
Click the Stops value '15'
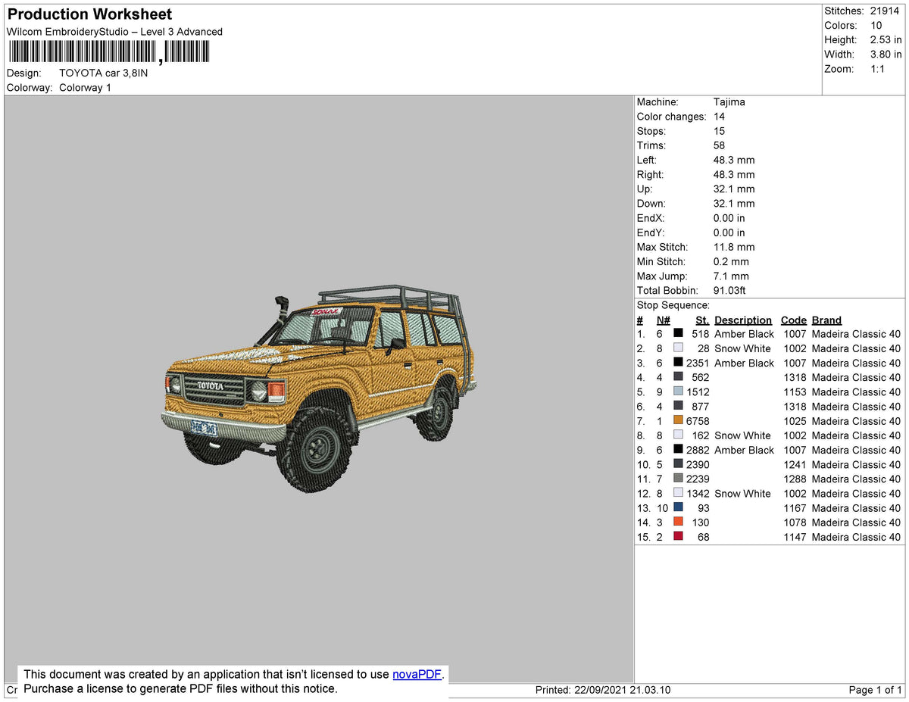(719, 131)
